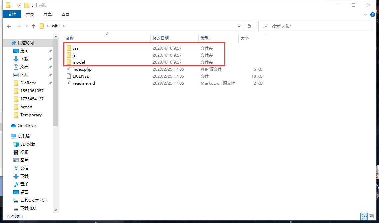Refresh the wifu folder view
Image resolution: width=379 pixels, height=223 pixels.
pos(249,26)
